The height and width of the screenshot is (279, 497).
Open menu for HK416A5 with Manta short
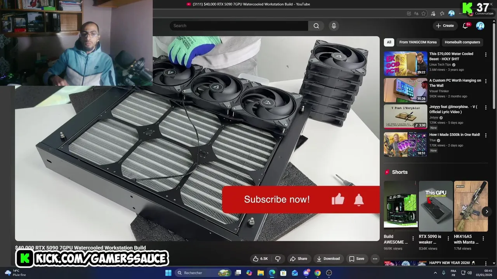[483, 239]
